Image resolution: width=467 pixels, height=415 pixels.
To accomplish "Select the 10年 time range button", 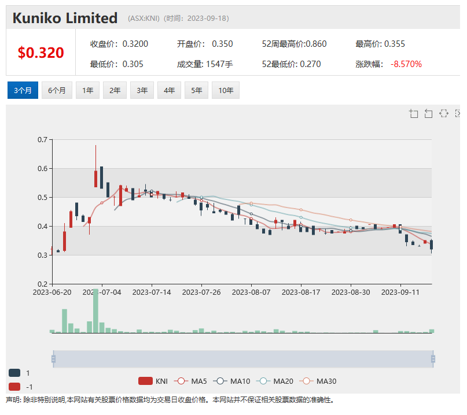I will coord(226,90).
